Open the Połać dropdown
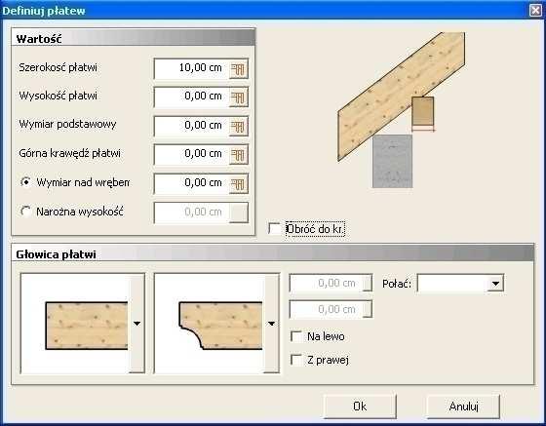This screenshot has width=546, height=426. [x=495, y=284]
